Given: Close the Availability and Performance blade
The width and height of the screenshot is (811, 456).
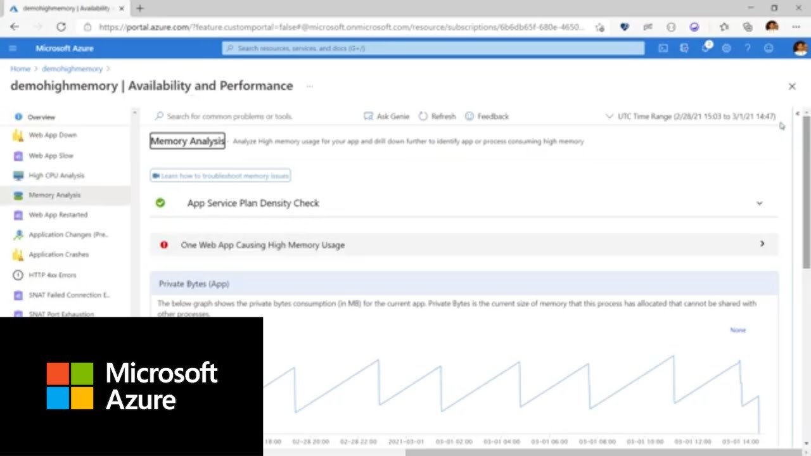Looking at the screenshot, I should [791, 86].
